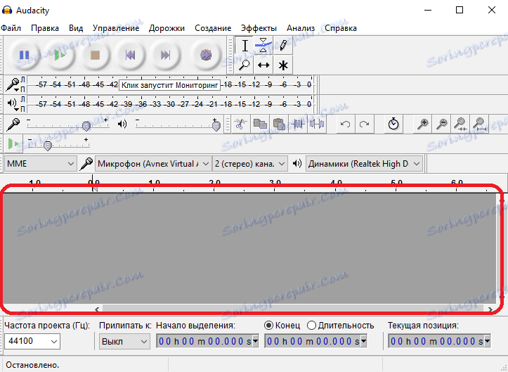Click the playback volume slider thumb
This screenshot has height=372, width=508.
point(216,126)
